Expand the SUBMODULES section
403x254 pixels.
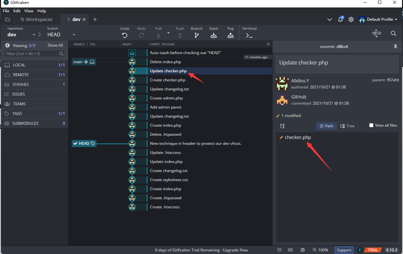34,123
